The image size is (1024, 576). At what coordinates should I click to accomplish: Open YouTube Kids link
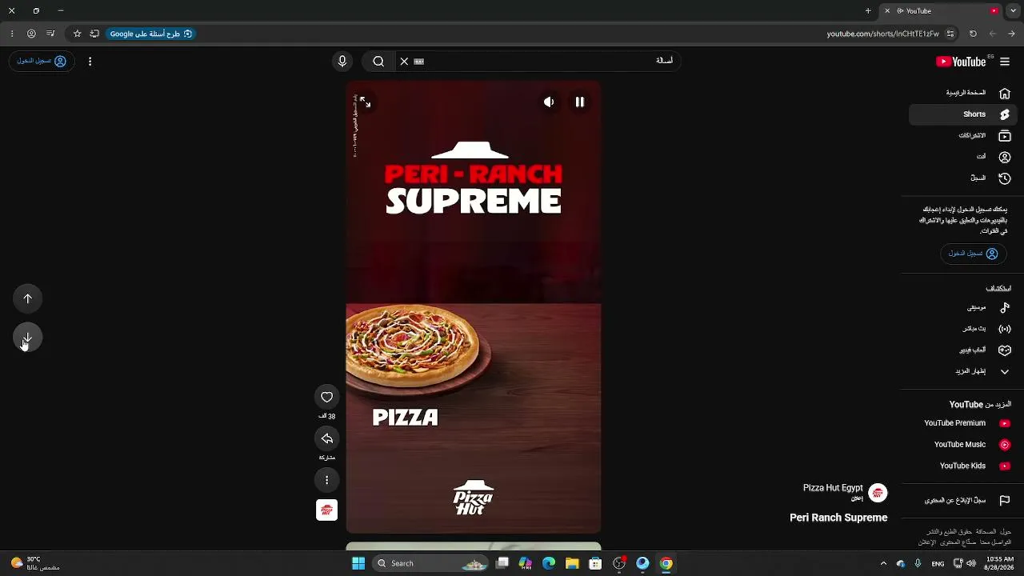[x=962, y=466]
